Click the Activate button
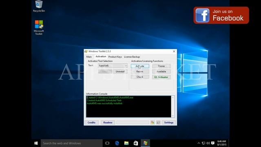261x147 pixels. [140, 66]
